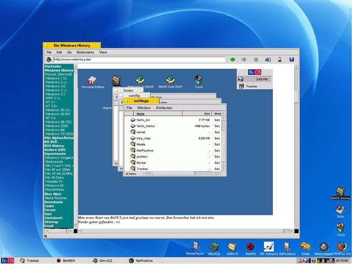
Task: Go forward with the gray arrow button
Action: coord(244,59)
